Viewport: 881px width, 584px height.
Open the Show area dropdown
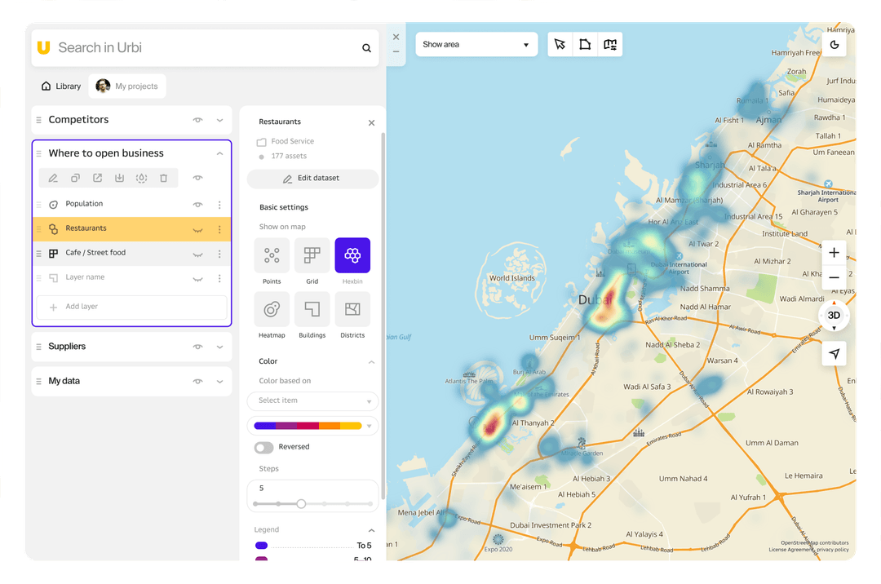point(476,44)
